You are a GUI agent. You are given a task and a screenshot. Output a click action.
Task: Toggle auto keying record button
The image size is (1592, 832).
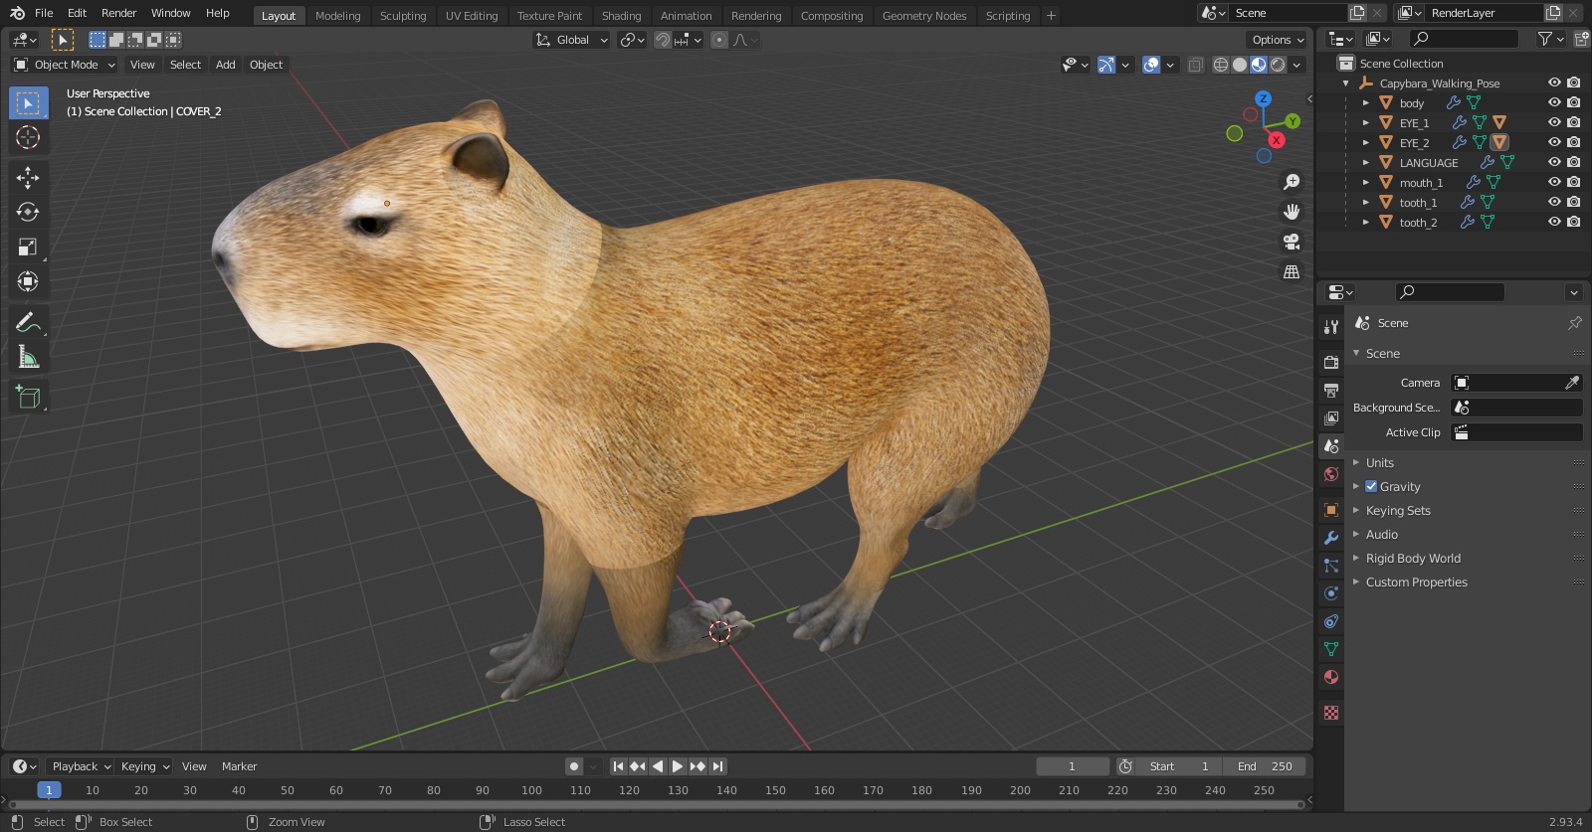(x=574, y=766)
